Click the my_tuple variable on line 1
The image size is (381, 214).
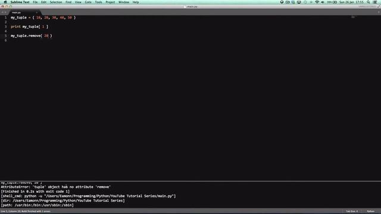pyautogui.click(x=18, y=17)
